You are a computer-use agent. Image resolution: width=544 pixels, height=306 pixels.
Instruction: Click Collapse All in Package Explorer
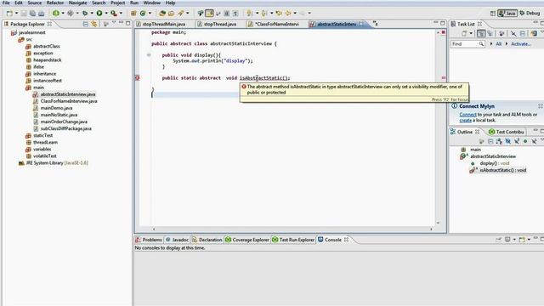[x=86, y=24]
